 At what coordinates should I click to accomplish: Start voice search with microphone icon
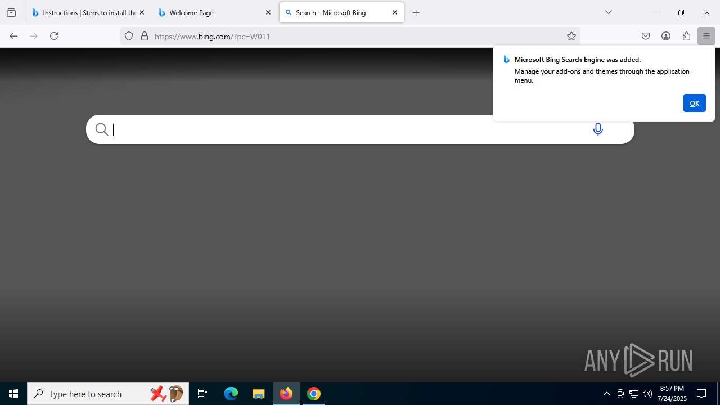coord(598,129)
